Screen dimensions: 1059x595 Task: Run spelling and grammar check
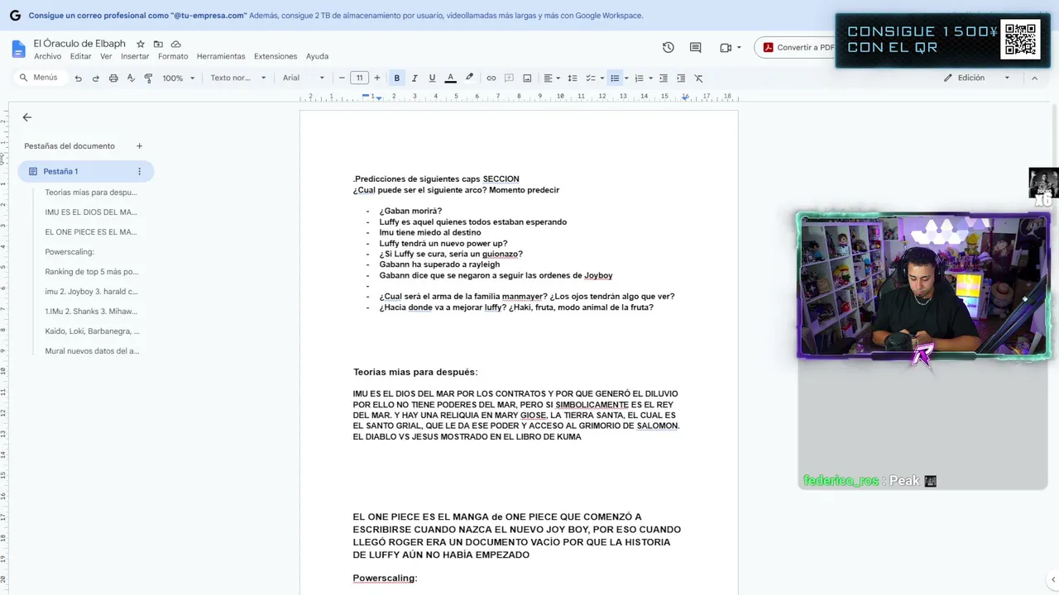coord(131,79)
